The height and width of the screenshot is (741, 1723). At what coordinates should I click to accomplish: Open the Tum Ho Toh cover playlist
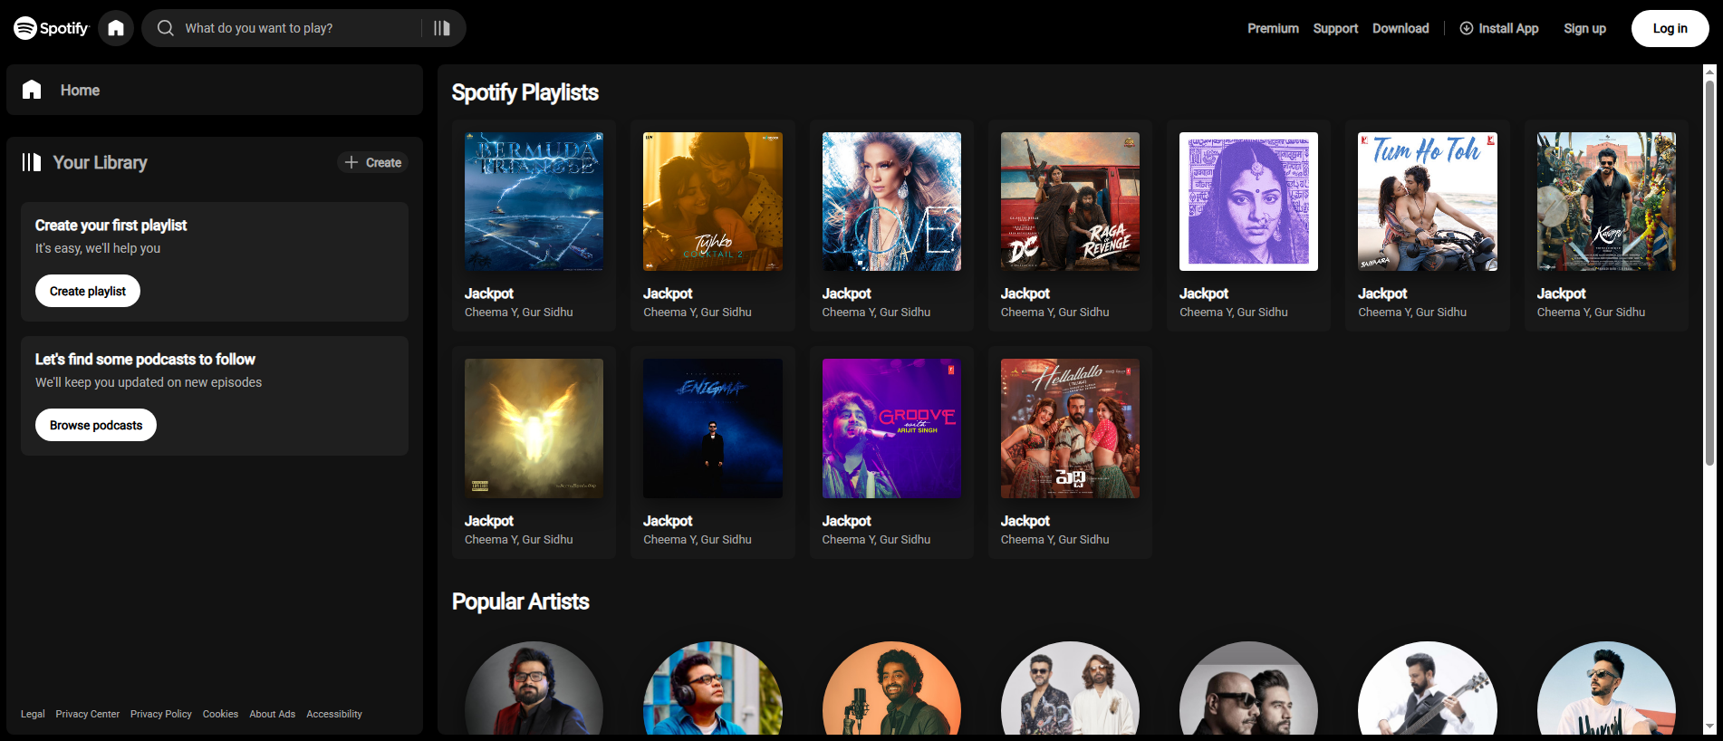pyautogui.click(x=1428, y=201)
